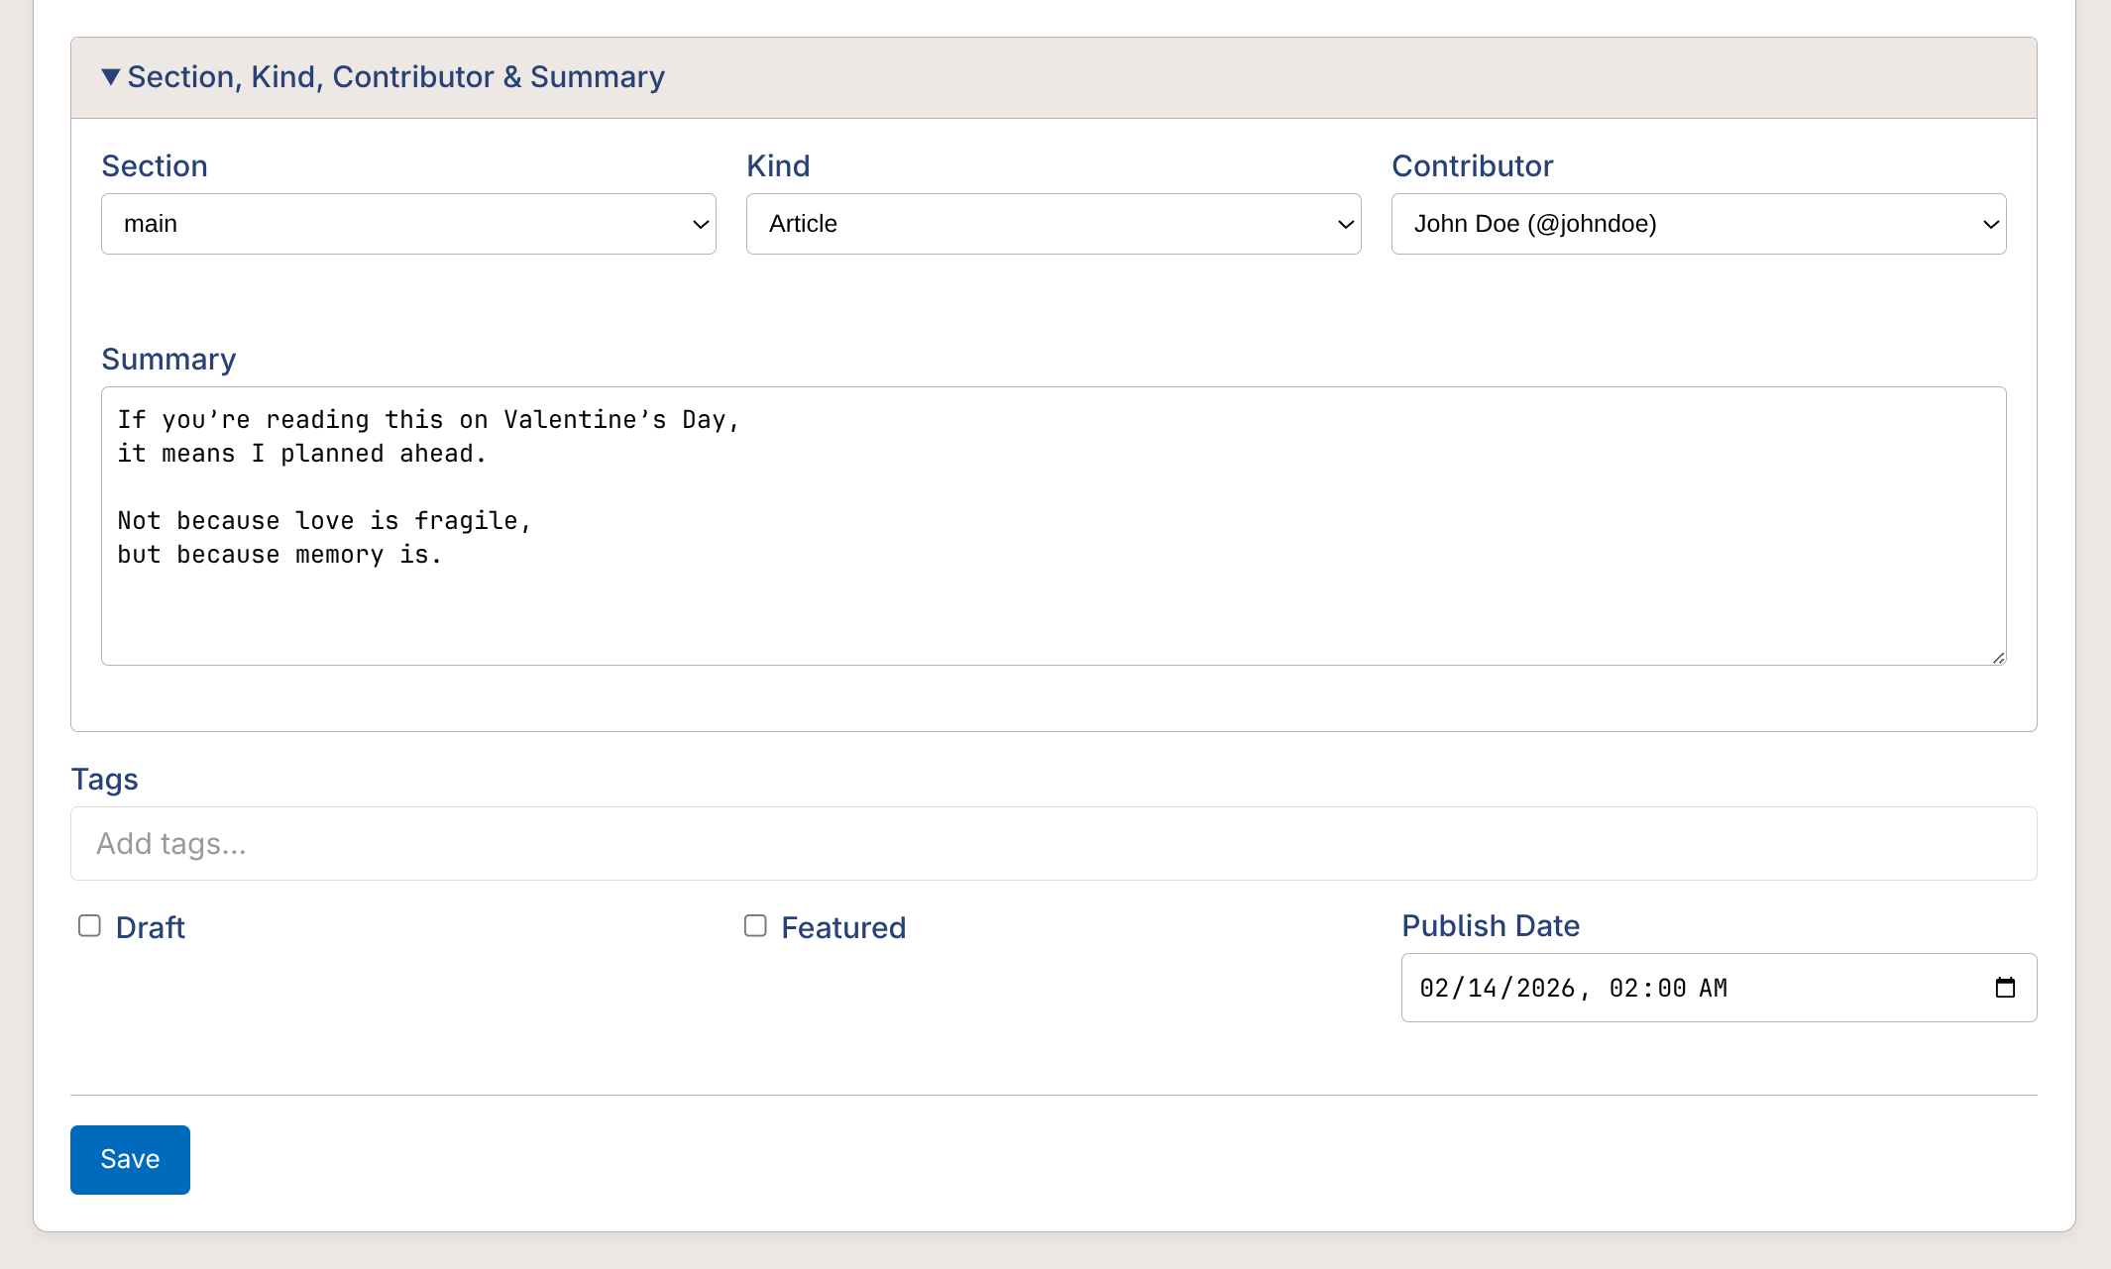Click the Kind dropdown chevron
Image resolution: width=2111 pixels, height=1269 pixels.
1344,224
